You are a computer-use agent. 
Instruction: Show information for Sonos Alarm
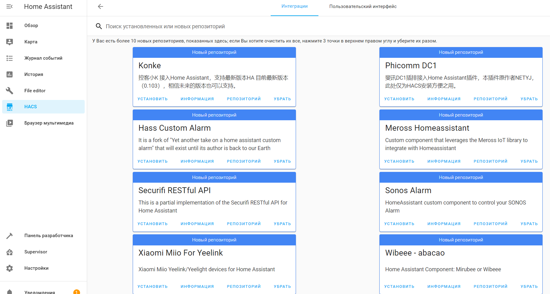coord(444,224)
